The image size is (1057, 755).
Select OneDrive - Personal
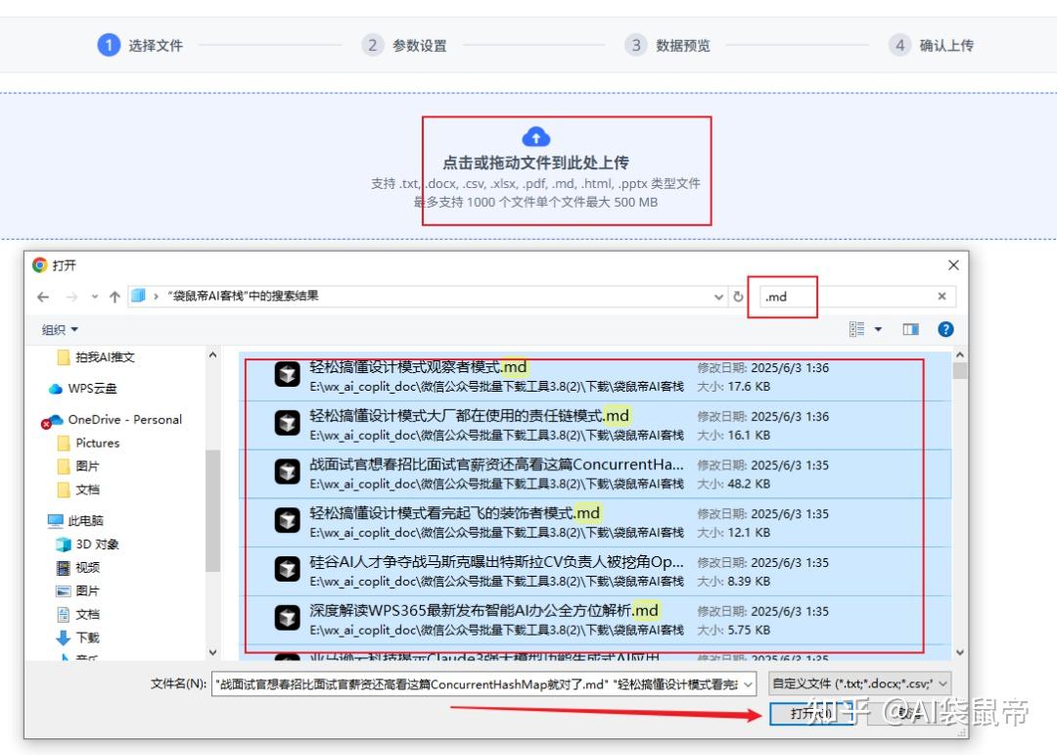112,420
